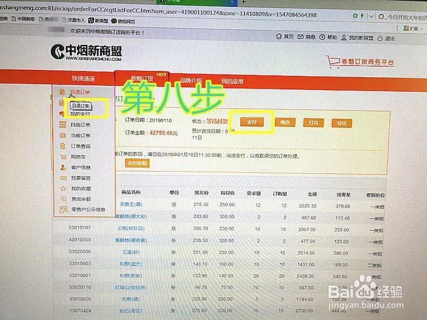Click the 打印 print button
This screenshot has height=320, width=427.
314,123
